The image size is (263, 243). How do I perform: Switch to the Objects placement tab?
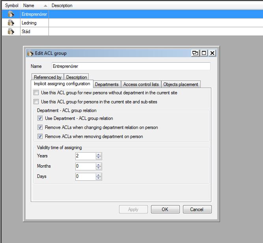181,84
